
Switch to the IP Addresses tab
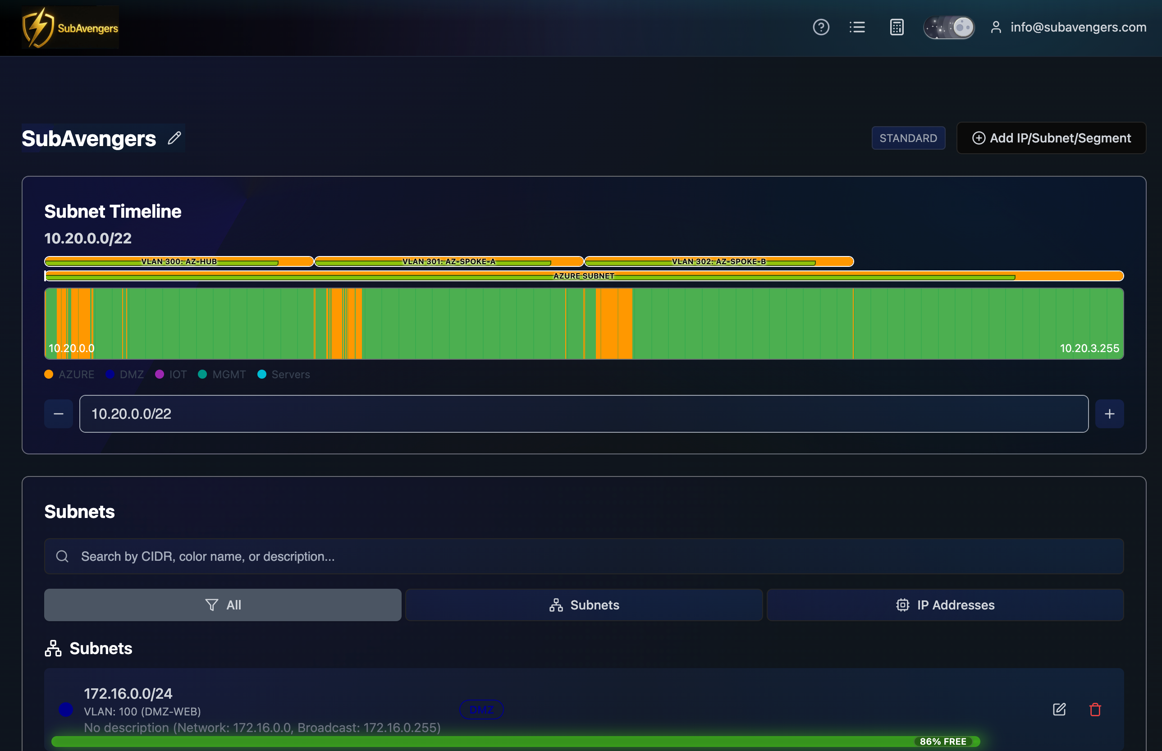[945, 604]
